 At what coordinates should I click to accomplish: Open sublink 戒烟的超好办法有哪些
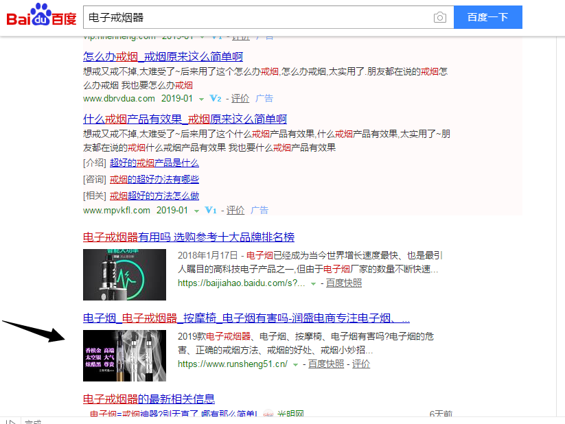154,179
